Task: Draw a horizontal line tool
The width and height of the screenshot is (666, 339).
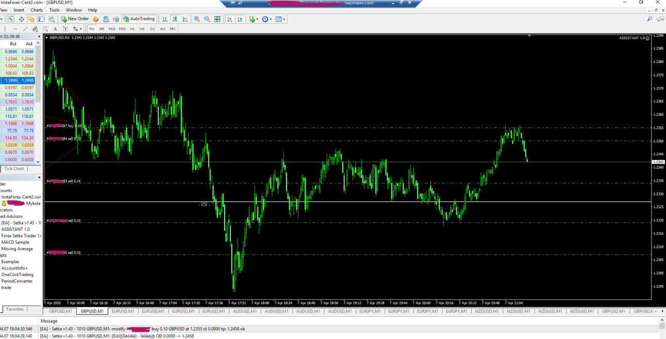Action: click(15, 29)
